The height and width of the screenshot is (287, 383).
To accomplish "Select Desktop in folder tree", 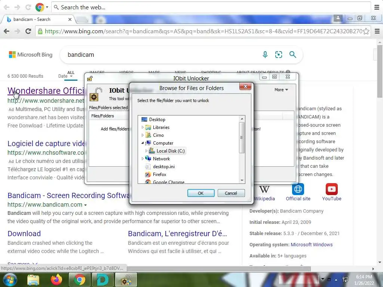I will tap(153, 119).
